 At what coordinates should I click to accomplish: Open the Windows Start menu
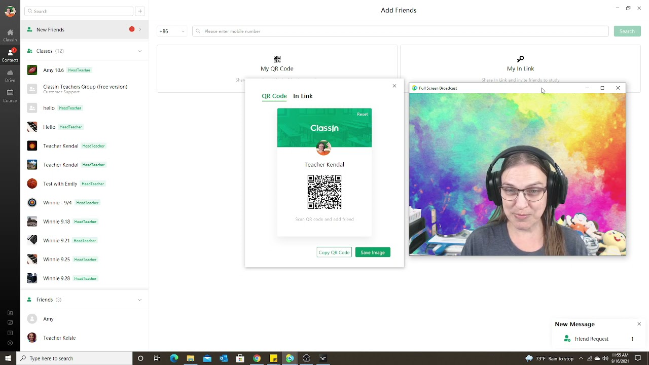8,358
